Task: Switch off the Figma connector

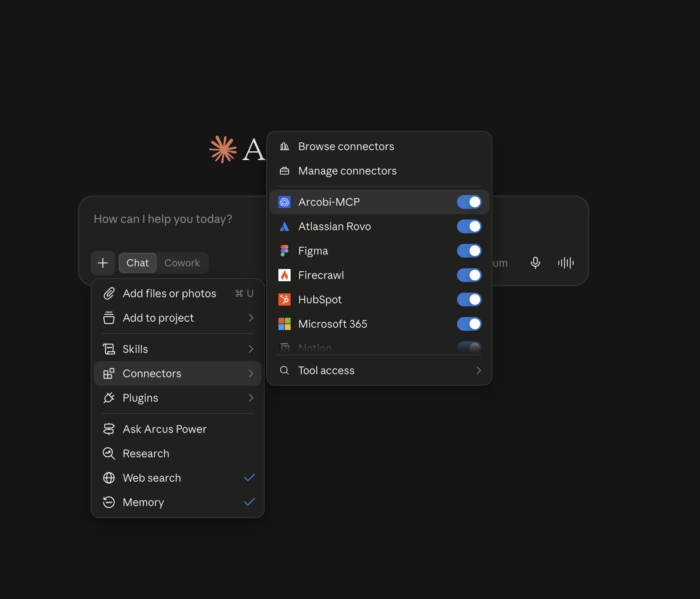Action: tap(469, 251)
